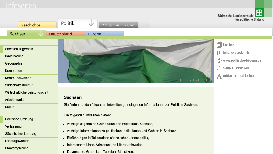The width and height of the screenshot is (273, 154).
Task: Click the Infoseiten header title
Action: 21,6
